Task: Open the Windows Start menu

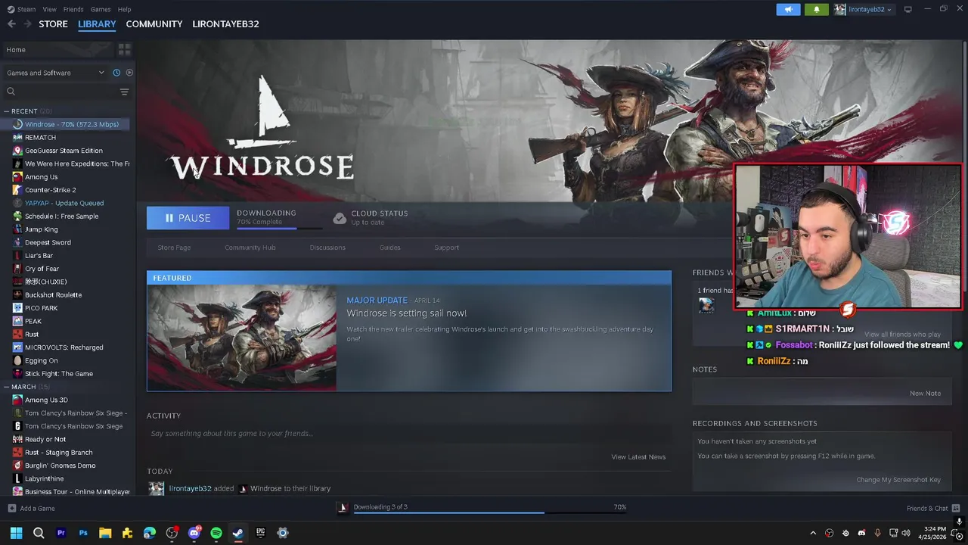Action: tap(16, 533)
